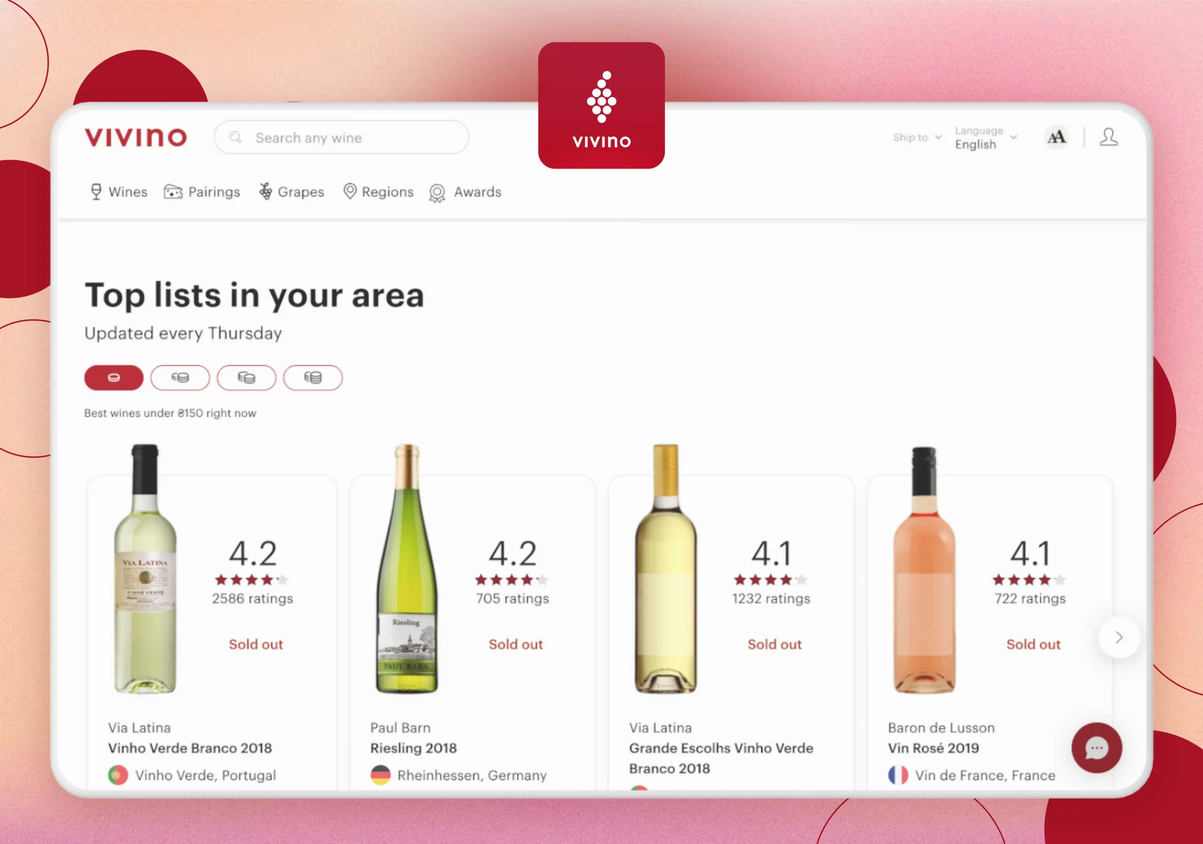The width and height of the screenshot is (1203, 844).
Task: Open the AA text size icon
Action: (x=1056, y=137)
